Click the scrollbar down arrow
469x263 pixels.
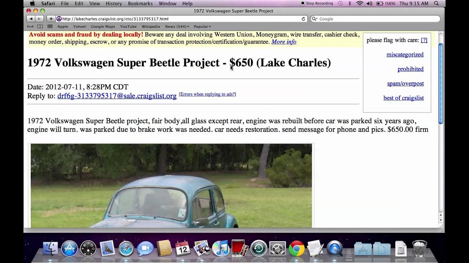coord(441,220)
